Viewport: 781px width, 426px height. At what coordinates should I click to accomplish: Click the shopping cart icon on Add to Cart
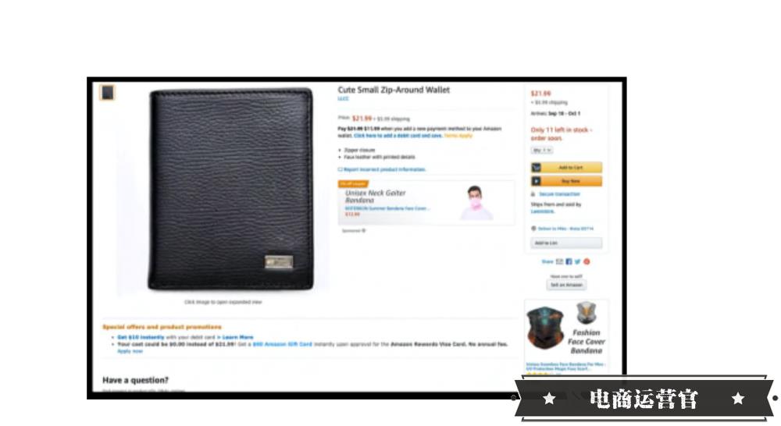[x=537, y=168]
